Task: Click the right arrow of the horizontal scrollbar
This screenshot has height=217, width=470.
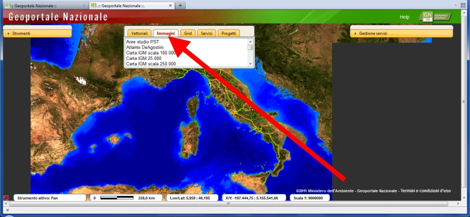Action: point(458,203)
